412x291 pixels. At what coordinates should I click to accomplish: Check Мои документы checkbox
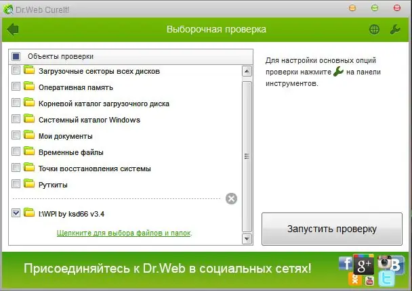(x=16, y=135)
